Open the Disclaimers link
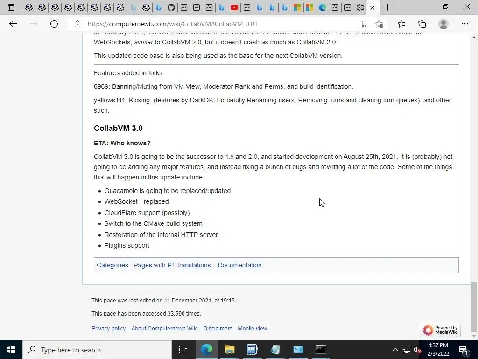This screenshot has height=359, width=478. 218,329
